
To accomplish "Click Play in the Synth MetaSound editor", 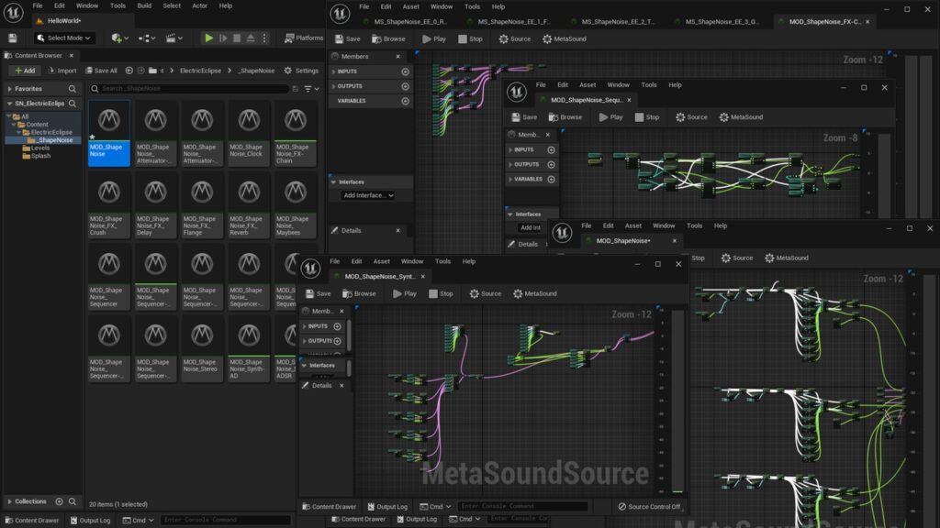I will pos(405,293).
